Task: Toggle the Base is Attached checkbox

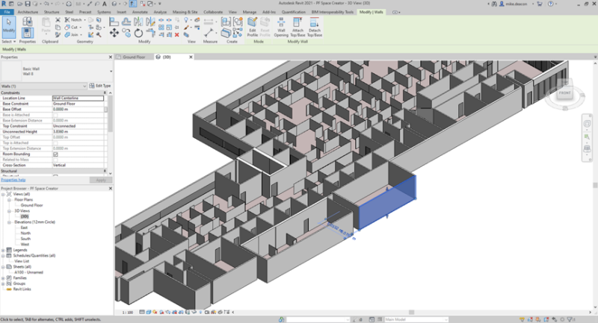Action: coord(55,115)
